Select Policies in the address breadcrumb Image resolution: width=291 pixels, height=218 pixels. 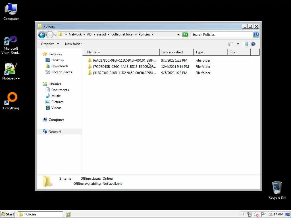tap(144, 34)
